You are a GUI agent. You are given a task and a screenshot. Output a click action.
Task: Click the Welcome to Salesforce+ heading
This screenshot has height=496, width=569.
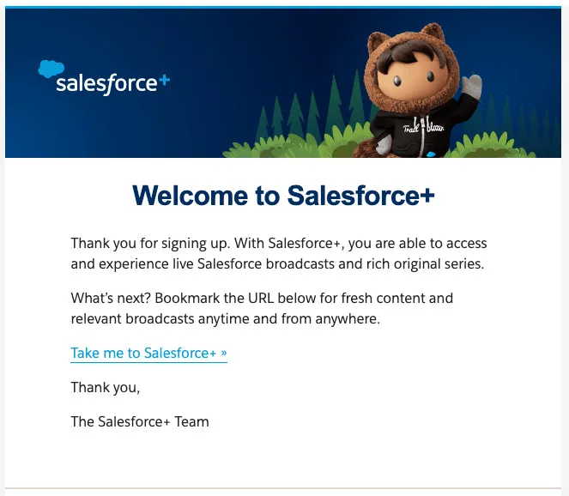[284, 196]
